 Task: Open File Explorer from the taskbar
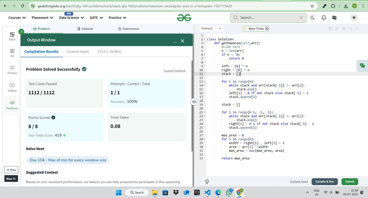click(x=155, y=192)
